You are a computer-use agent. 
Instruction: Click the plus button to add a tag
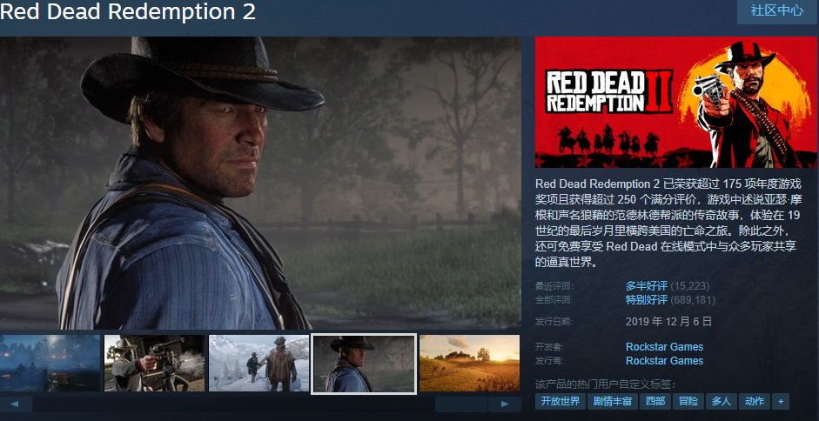click(x=781, y=401)
